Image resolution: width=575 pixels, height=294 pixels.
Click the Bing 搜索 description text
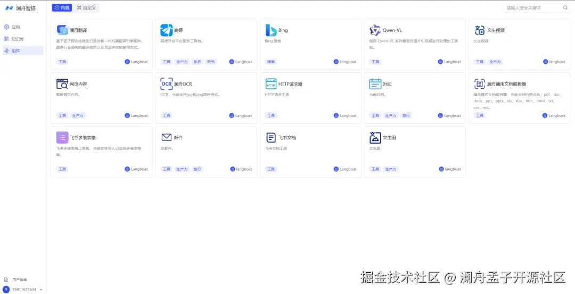coord(273,41)
